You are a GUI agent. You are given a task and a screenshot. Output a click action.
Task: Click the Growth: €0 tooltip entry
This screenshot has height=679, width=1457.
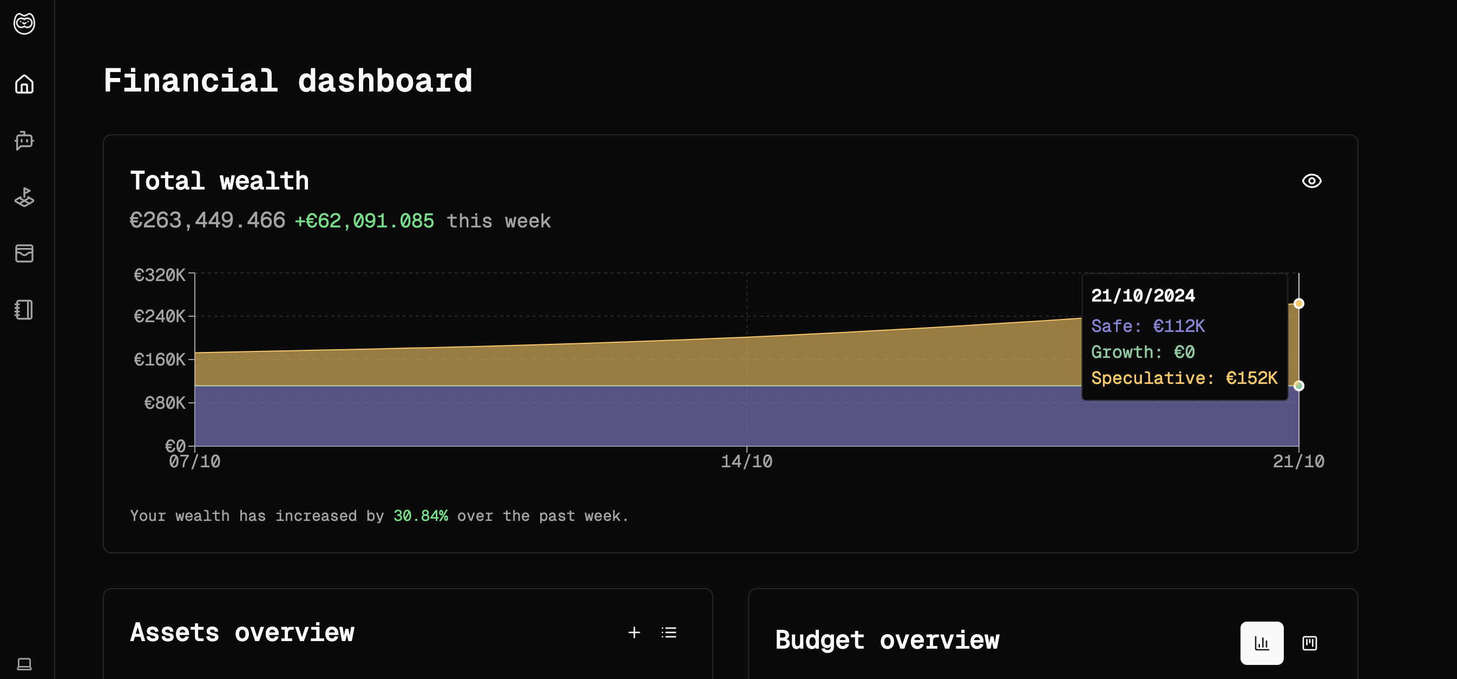[x=1143, y=352]
